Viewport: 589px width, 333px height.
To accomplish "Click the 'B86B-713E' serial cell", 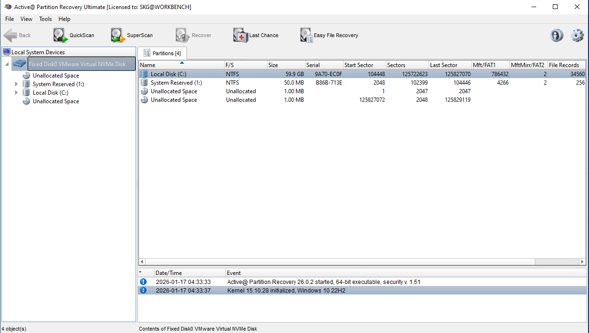I will coord(329,83).
